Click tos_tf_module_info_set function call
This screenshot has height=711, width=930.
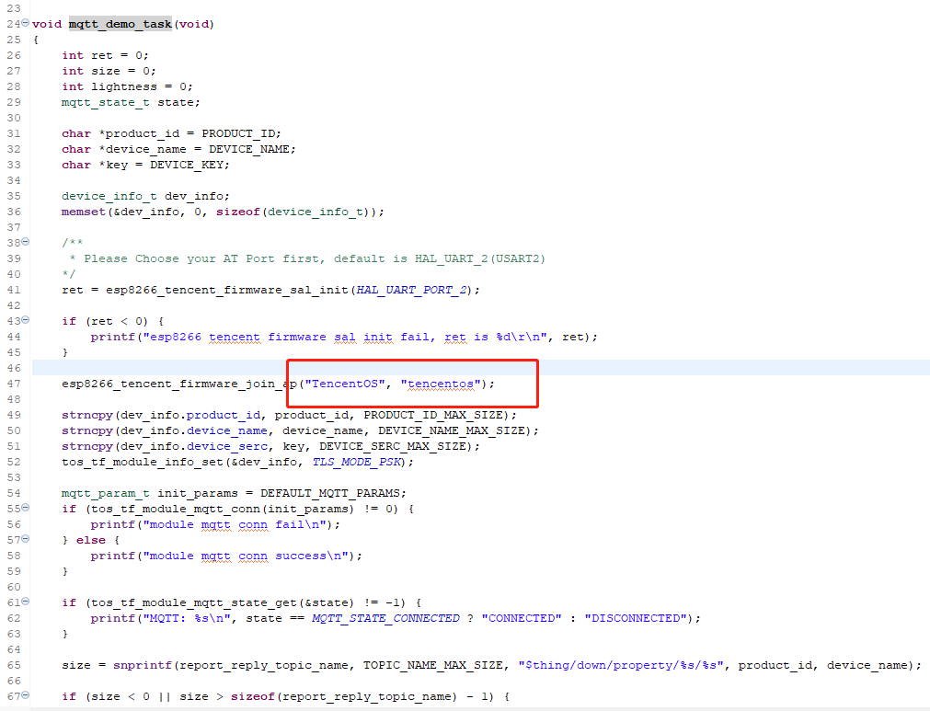tap(143, 462)
